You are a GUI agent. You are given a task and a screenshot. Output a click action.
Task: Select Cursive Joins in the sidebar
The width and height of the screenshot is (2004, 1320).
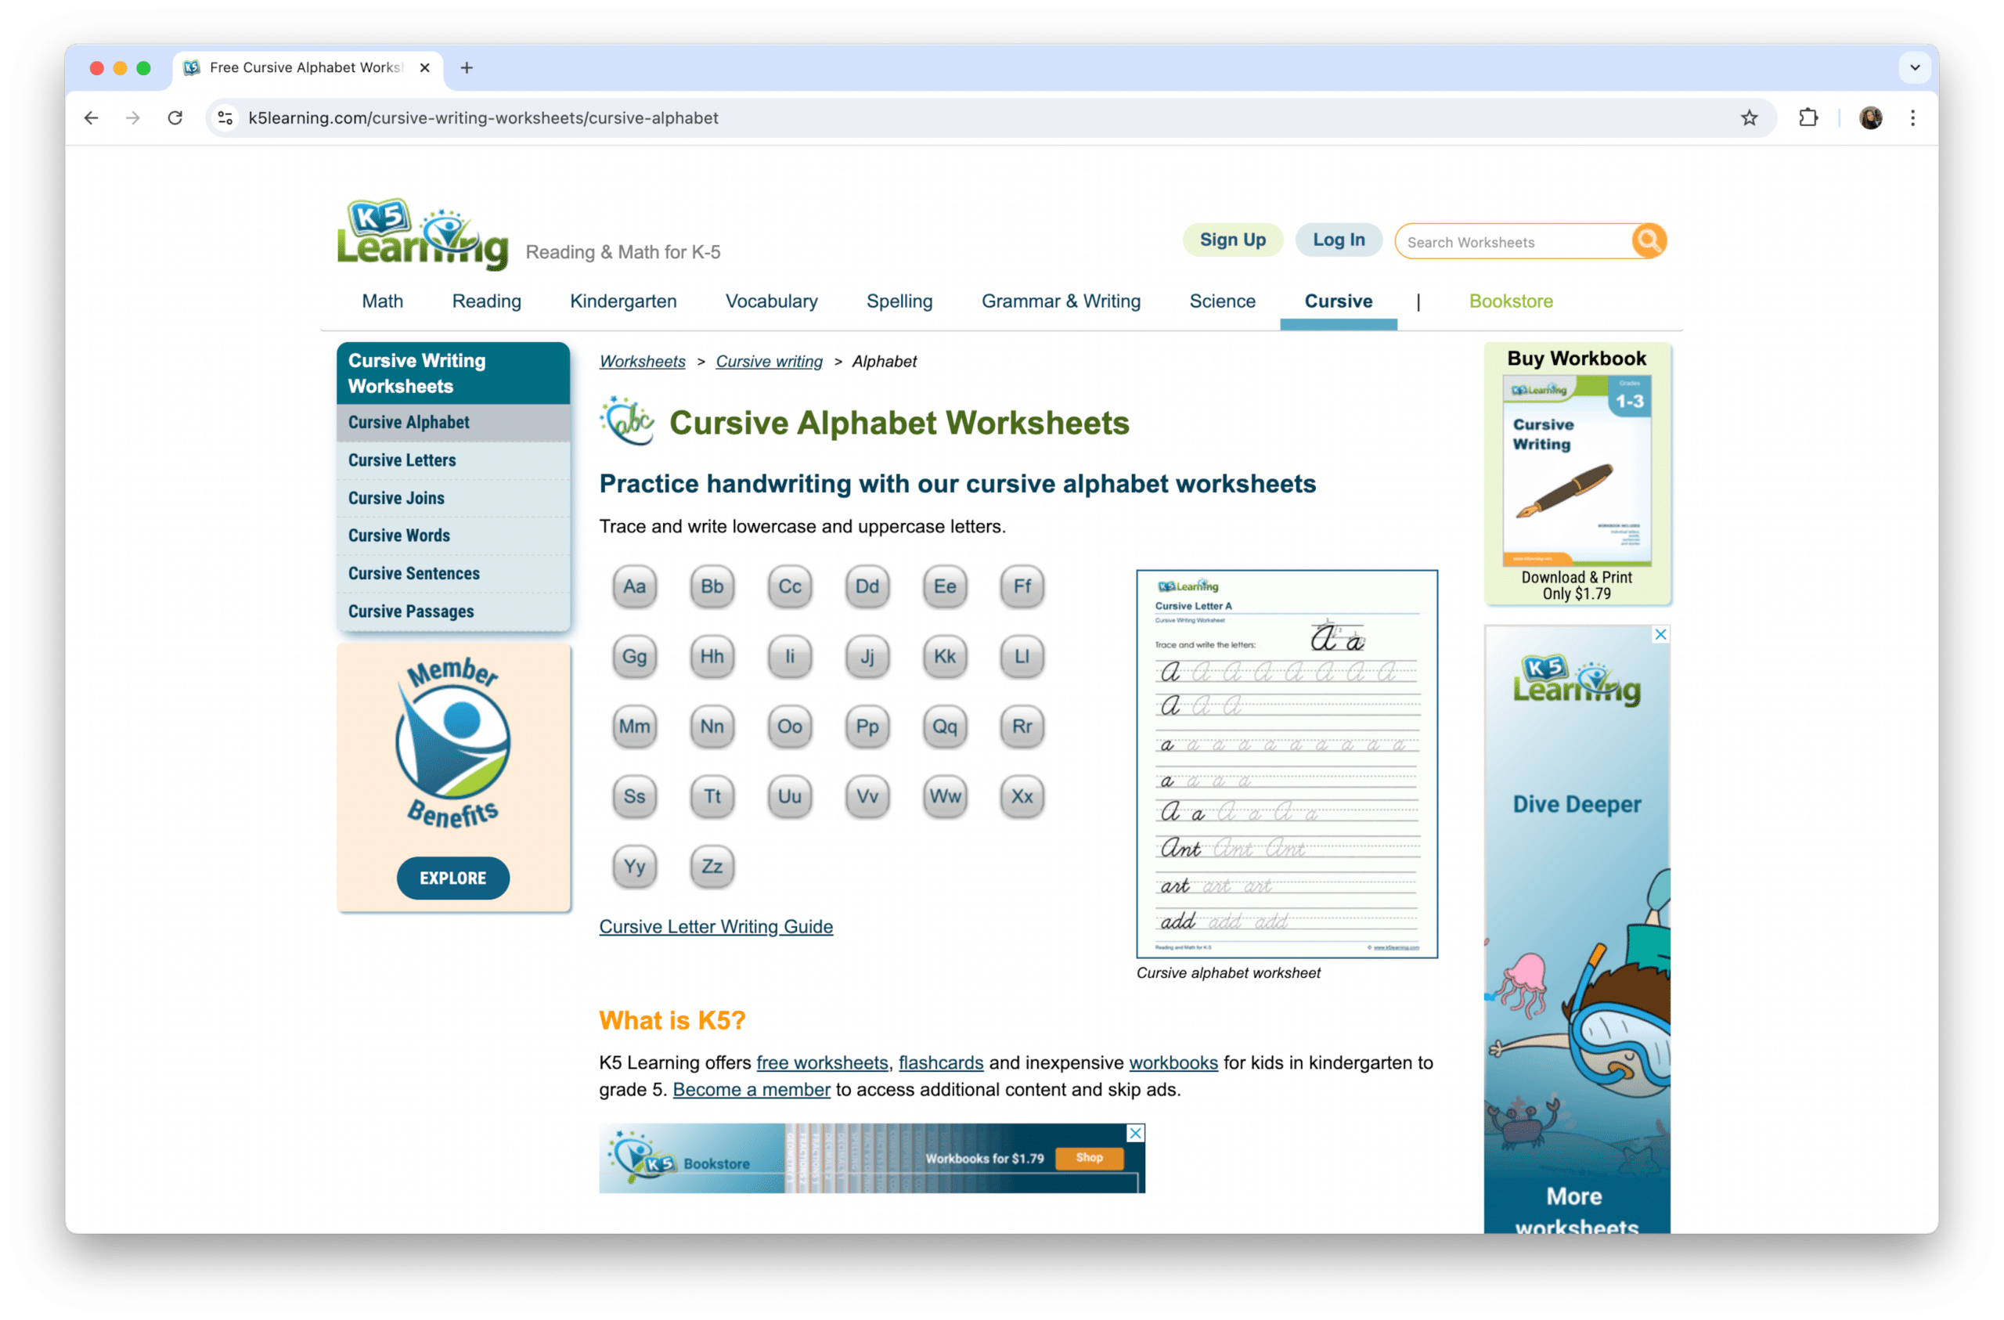tap(453, 498)
